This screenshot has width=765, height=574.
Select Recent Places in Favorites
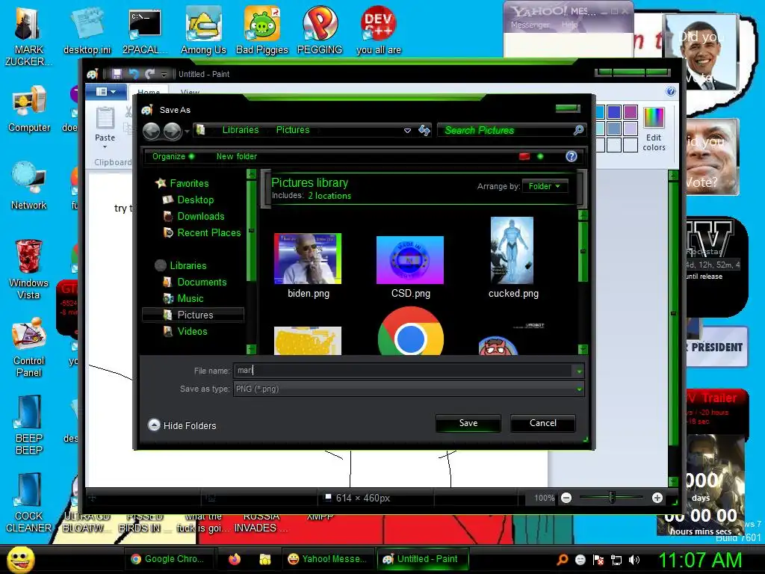pos(209,233)
